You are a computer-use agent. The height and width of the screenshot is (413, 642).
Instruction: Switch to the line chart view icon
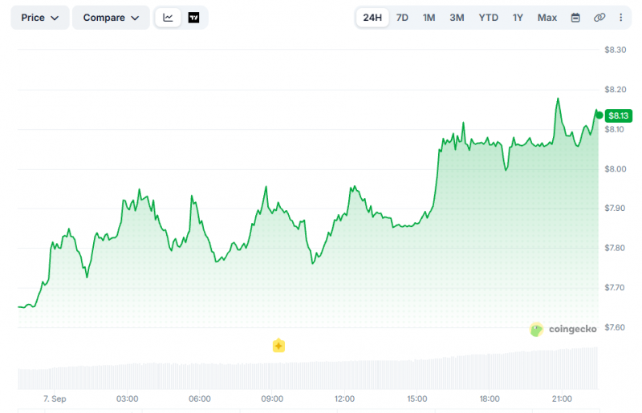coord(168,18)
